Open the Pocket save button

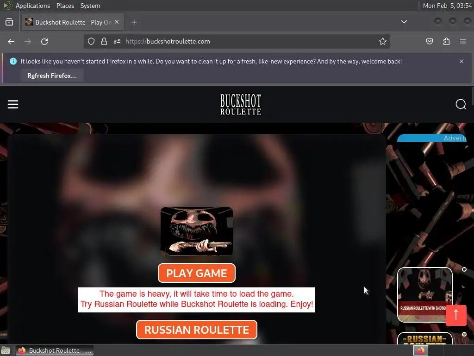coord(429,41)
